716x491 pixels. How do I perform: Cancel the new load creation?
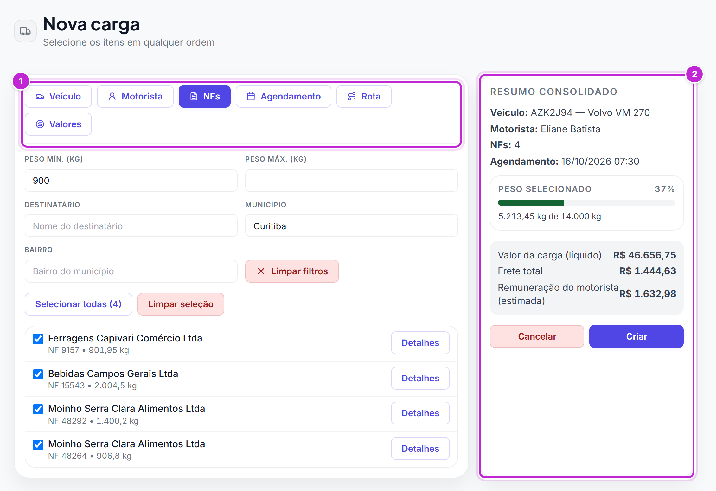point(537,336)
